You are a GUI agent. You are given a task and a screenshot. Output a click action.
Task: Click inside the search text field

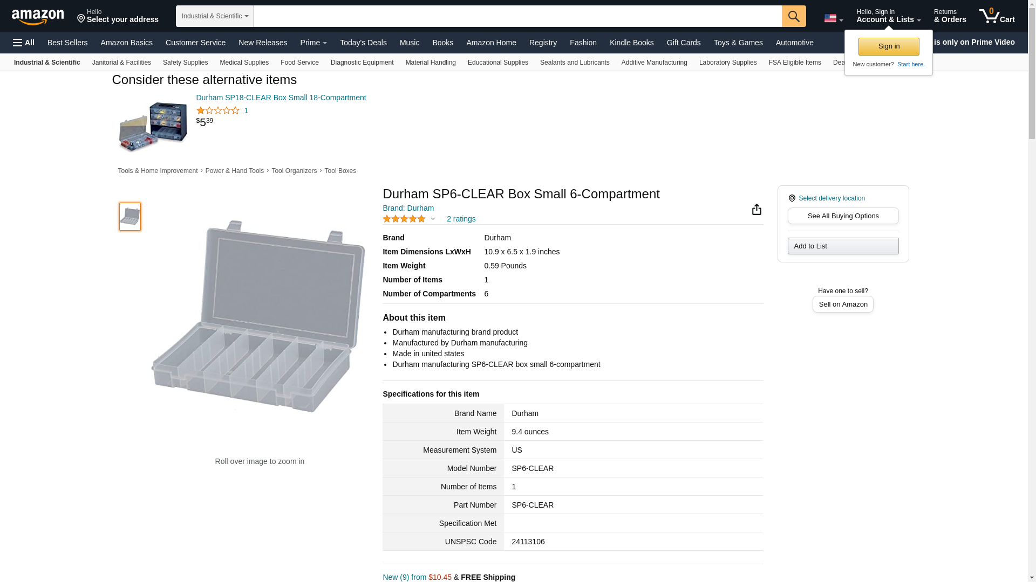(x=517, y=16)
